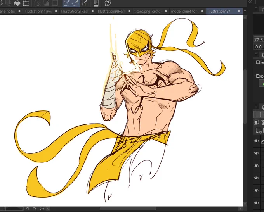Click the smartphone connection icon in toolbar
The width and height of the screenshot is (264, 212).
tap(96, 3)
